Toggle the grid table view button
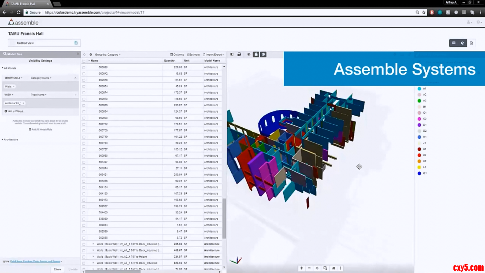 coord(454,43)
